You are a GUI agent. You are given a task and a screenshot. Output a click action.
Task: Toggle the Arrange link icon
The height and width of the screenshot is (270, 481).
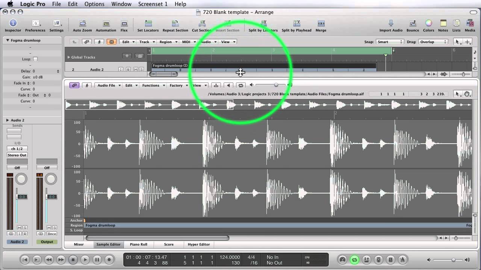click(87, 42)
